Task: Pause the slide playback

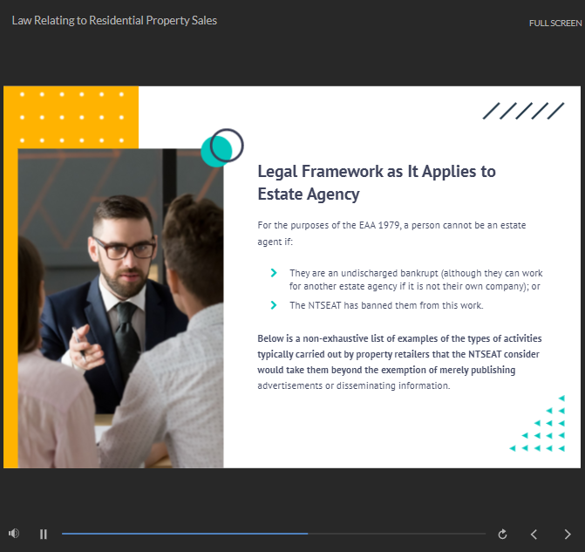Action: [x=44, y=534]
